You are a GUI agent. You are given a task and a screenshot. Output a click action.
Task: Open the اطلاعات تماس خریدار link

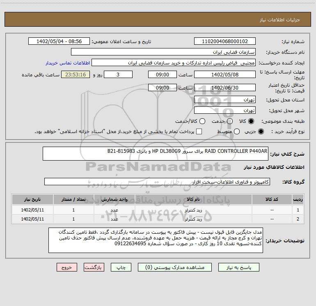tap(68, 63)
